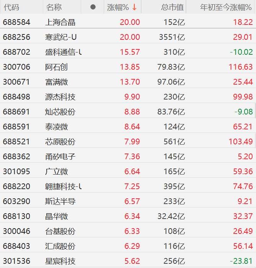Click the 116.63 year-to-date value
Screen dimensions: 256x268
pyautogui.click(x=241, y=67)
